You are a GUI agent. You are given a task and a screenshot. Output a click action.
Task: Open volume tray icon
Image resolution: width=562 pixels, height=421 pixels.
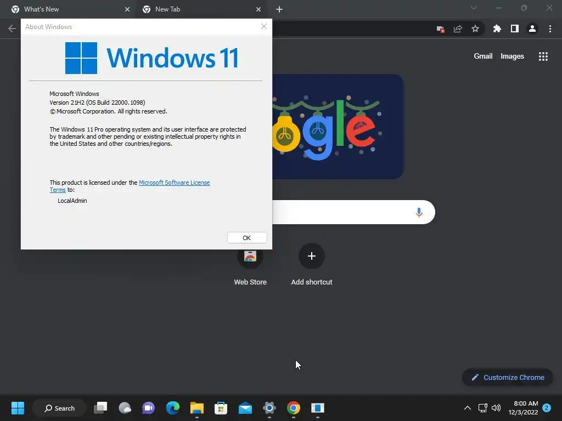click(x=496, y=408)
